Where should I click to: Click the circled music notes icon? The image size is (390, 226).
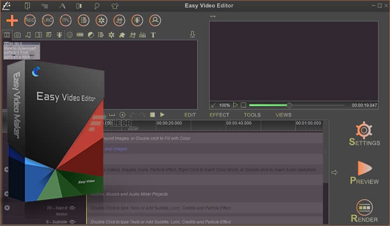click(119, 21)
